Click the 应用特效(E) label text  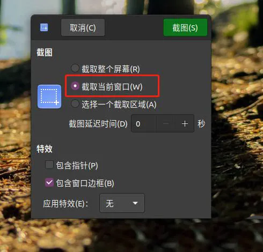tap(65, 204)
